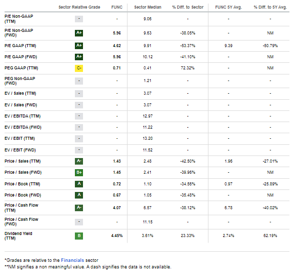295x273 pixels.
Task: Click the FUNC value 4.62 for P/E GAAP (TTM)
Action: (117, 46)
